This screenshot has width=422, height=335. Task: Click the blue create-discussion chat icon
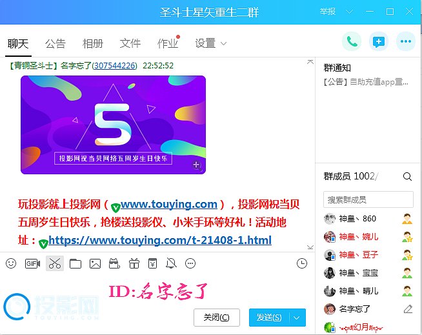(379, 41)
